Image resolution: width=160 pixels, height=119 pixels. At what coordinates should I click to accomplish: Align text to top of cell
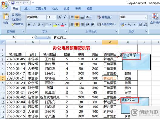[72, 17]
